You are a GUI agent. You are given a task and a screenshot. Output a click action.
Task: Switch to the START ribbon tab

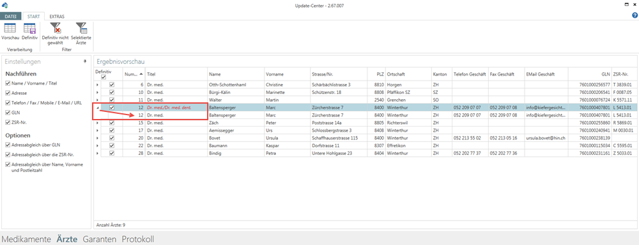33,16
